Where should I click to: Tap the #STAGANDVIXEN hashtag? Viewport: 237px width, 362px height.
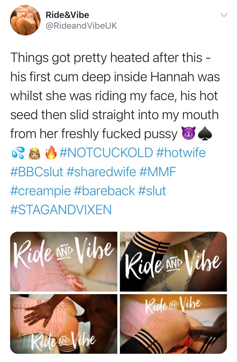point(61,210)
